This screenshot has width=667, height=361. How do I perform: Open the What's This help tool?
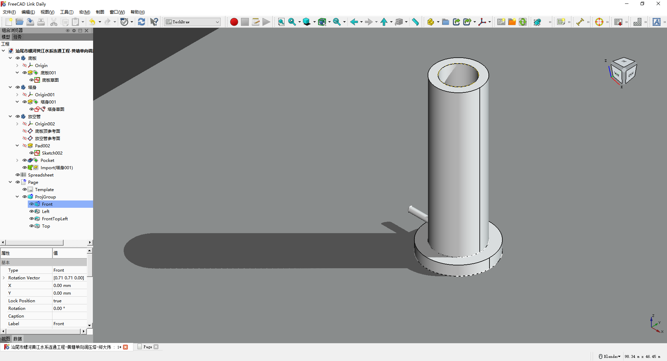(154, 22)
